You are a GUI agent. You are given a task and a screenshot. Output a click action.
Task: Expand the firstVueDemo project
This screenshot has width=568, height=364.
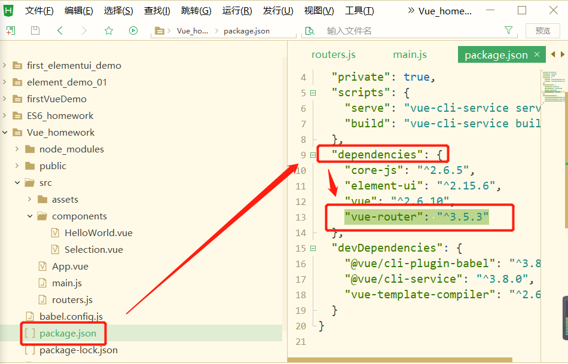(x=5, y=99)
